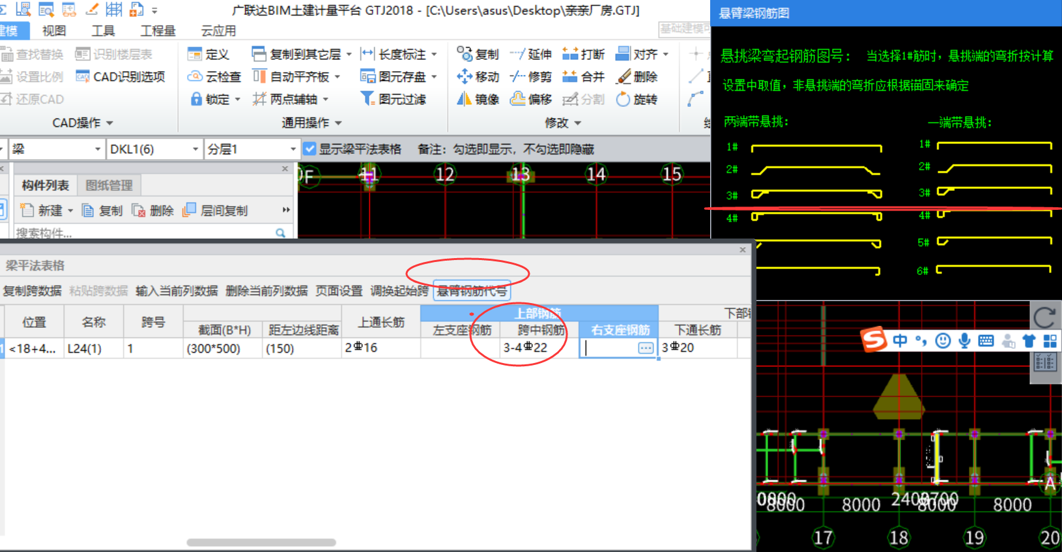Click the 锁定 lock icon
The image size is (1062, 552).
click(195, 99)
